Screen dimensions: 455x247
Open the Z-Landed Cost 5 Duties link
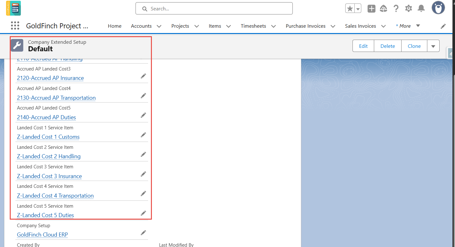pyautogui.click(x=45, y=215)
